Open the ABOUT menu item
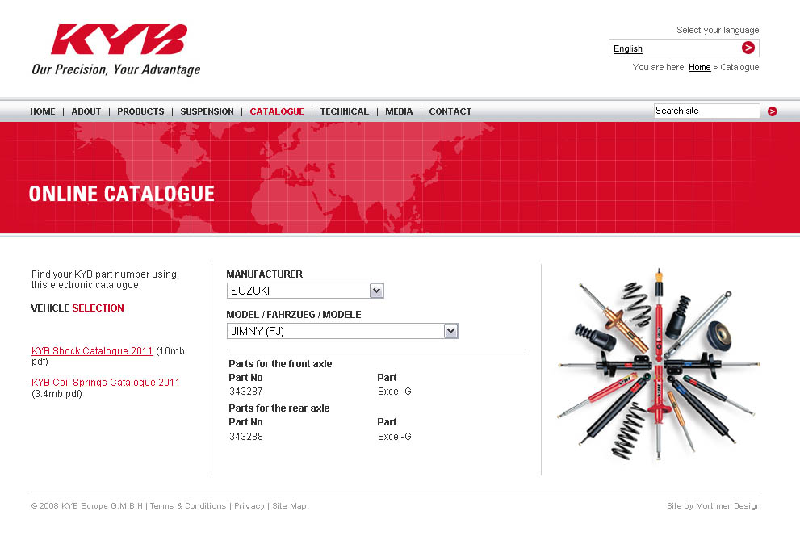The height and width of the screenshot is (536, 800). [x=86, y=111]
